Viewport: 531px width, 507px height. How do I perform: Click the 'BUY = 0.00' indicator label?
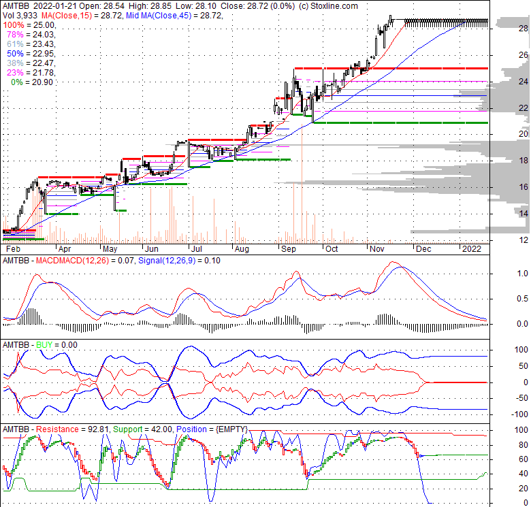point(57,345)
